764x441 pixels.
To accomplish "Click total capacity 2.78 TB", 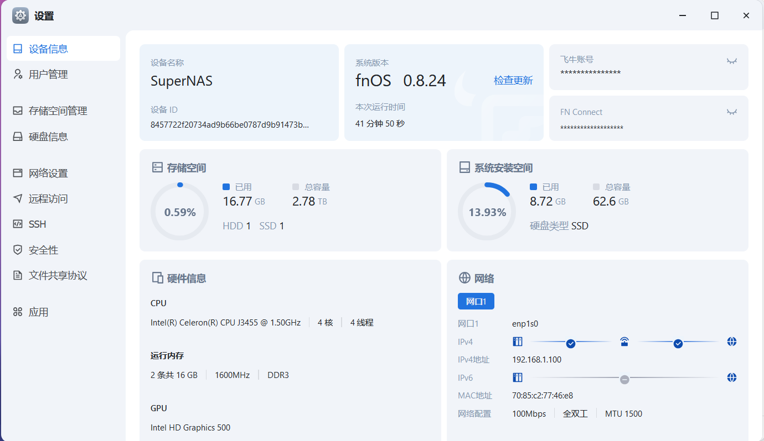I will pyautogui.click(x=309, y=202).
